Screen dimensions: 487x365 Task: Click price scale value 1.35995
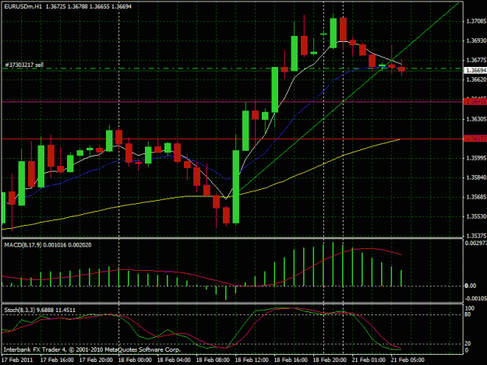click(x=476, y=158)
